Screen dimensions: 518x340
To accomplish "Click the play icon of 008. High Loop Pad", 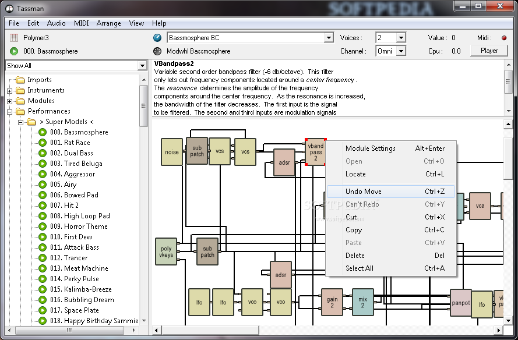I will [x=43, y=216].
